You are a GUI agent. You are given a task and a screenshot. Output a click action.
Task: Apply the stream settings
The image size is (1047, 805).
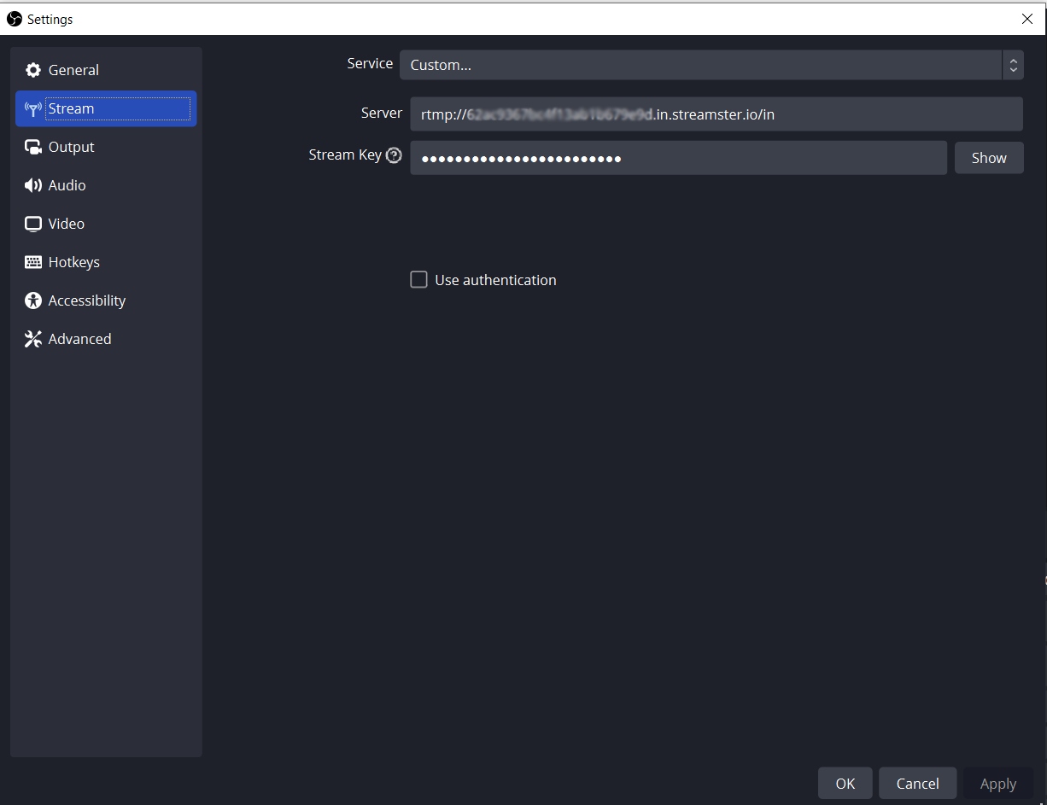(997, 783)
